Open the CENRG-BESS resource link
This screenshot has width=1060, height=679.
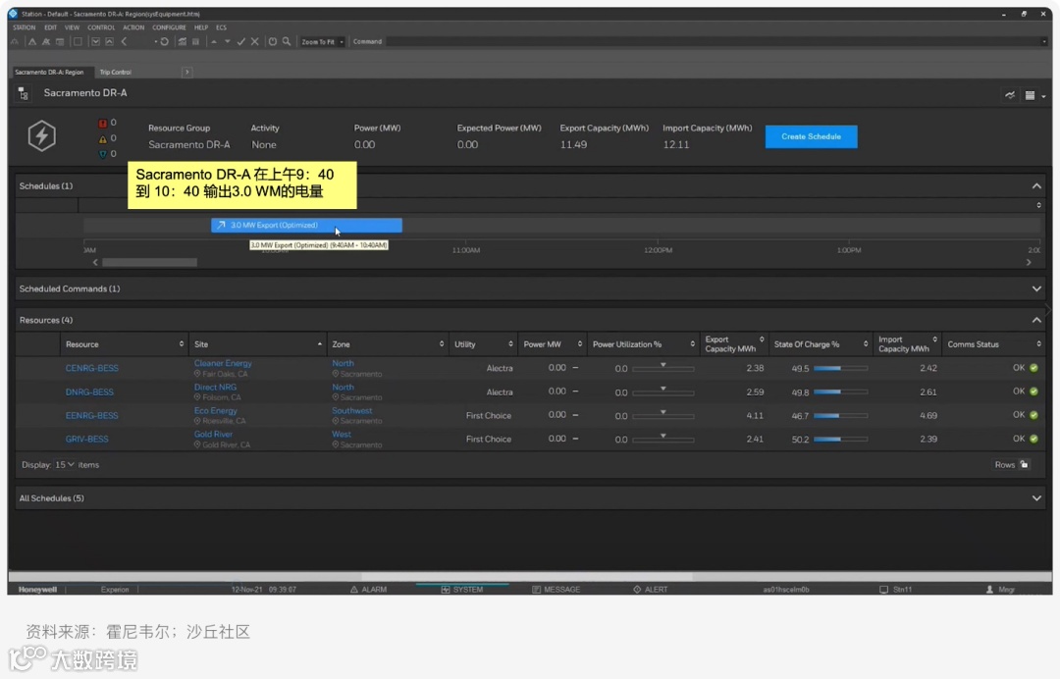[92, 368]
